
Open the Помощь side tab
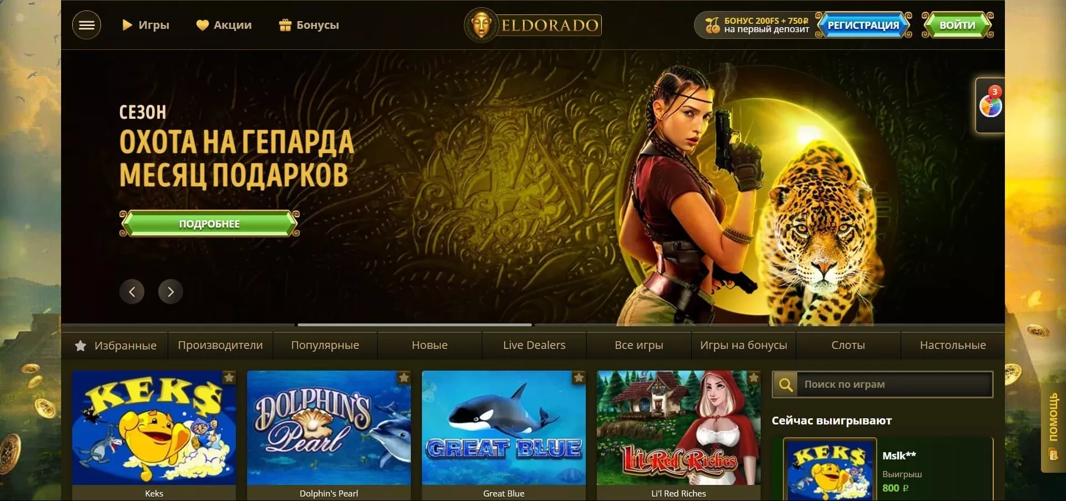click(1053, 427)
